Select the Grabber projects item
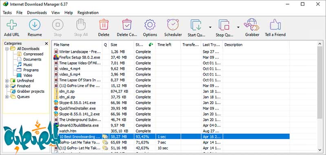 [31, 91]
